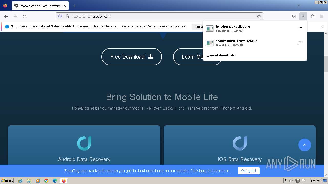Launch Internet Explorer from taskbar

[x=20, y=181]
